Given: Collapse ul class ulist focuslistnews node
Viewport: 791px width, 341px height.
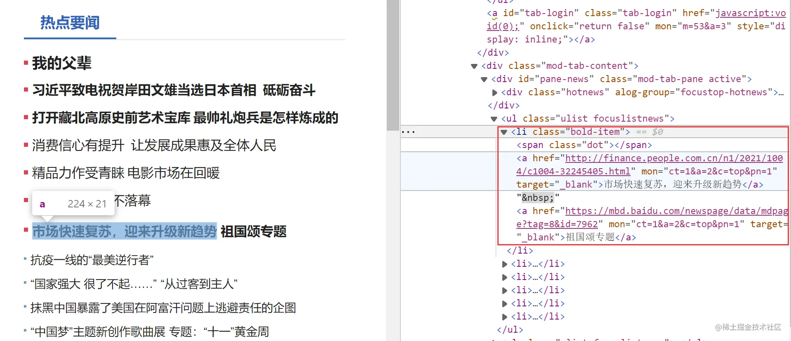Looking at the screenshot, I should point(494,119).
